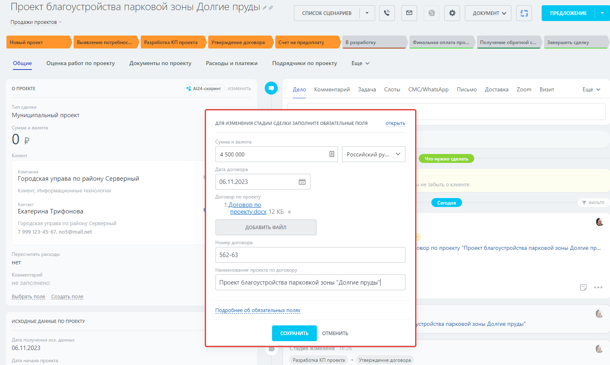Click СОХРАНИТЬ in the required fields popup
The width and height of the screenshot is (610, 365).
point(294,333)
